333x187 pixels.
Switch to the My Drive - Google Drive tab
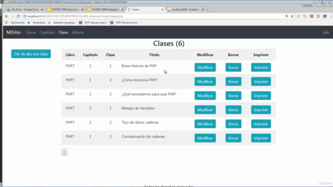[25, 9]
